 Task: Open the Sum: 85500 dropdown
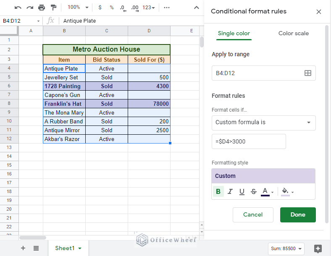tap(287, 248)
